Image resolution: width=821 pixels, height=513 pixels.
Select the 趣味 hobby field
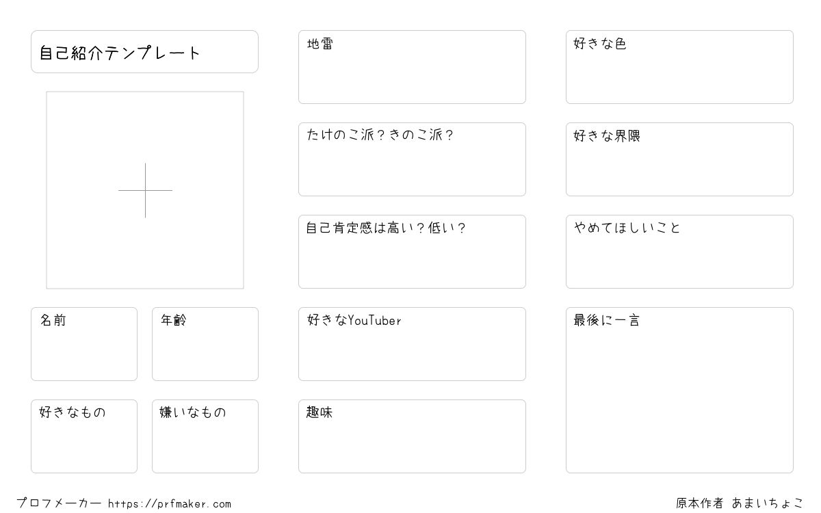click(x=412, y=436)
